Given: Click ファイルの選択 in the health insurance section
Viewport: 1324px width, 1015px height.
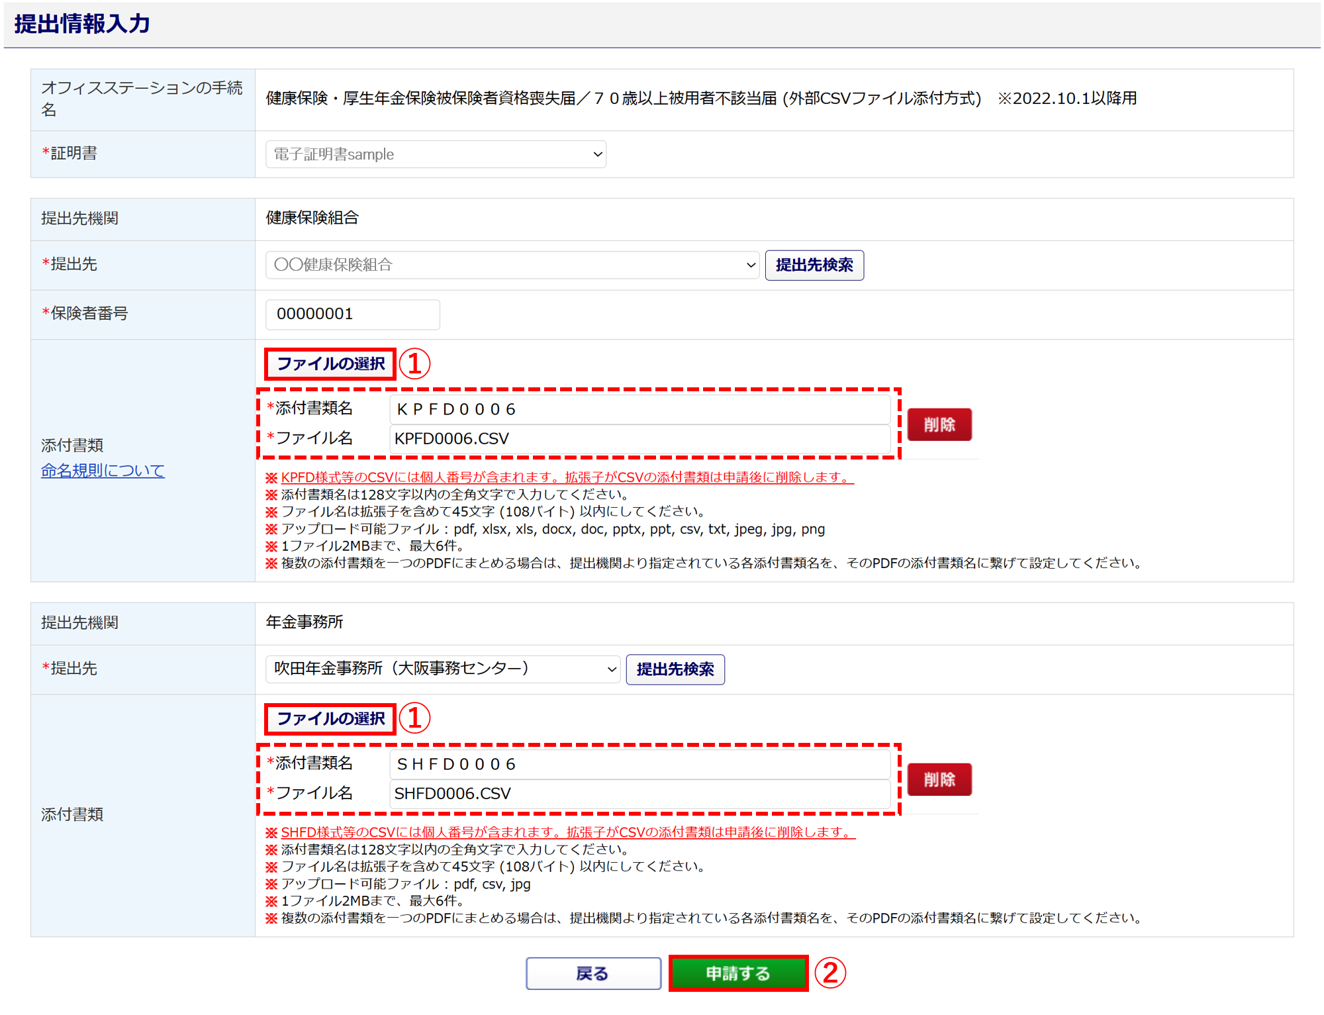Looking at the screenshot, I should click(330, 363).
